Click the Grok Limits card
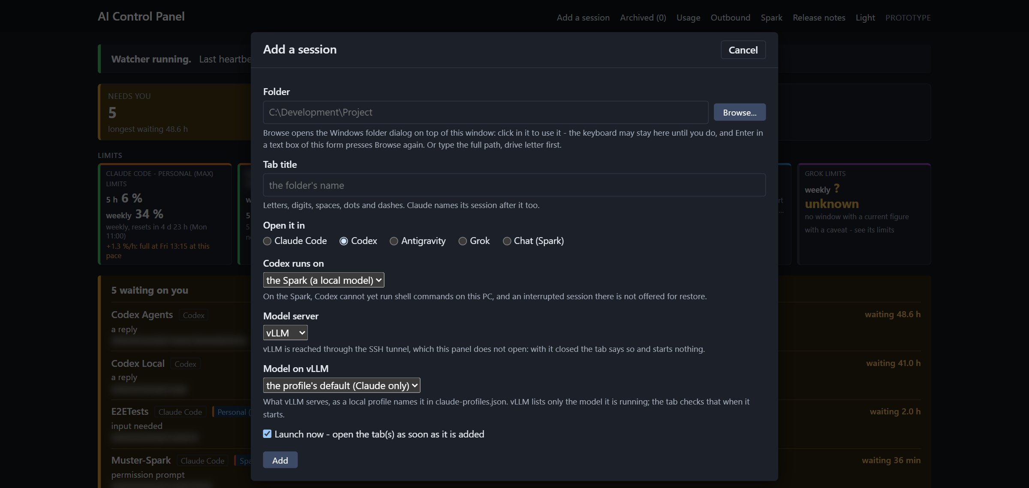 tap(864, 214)
